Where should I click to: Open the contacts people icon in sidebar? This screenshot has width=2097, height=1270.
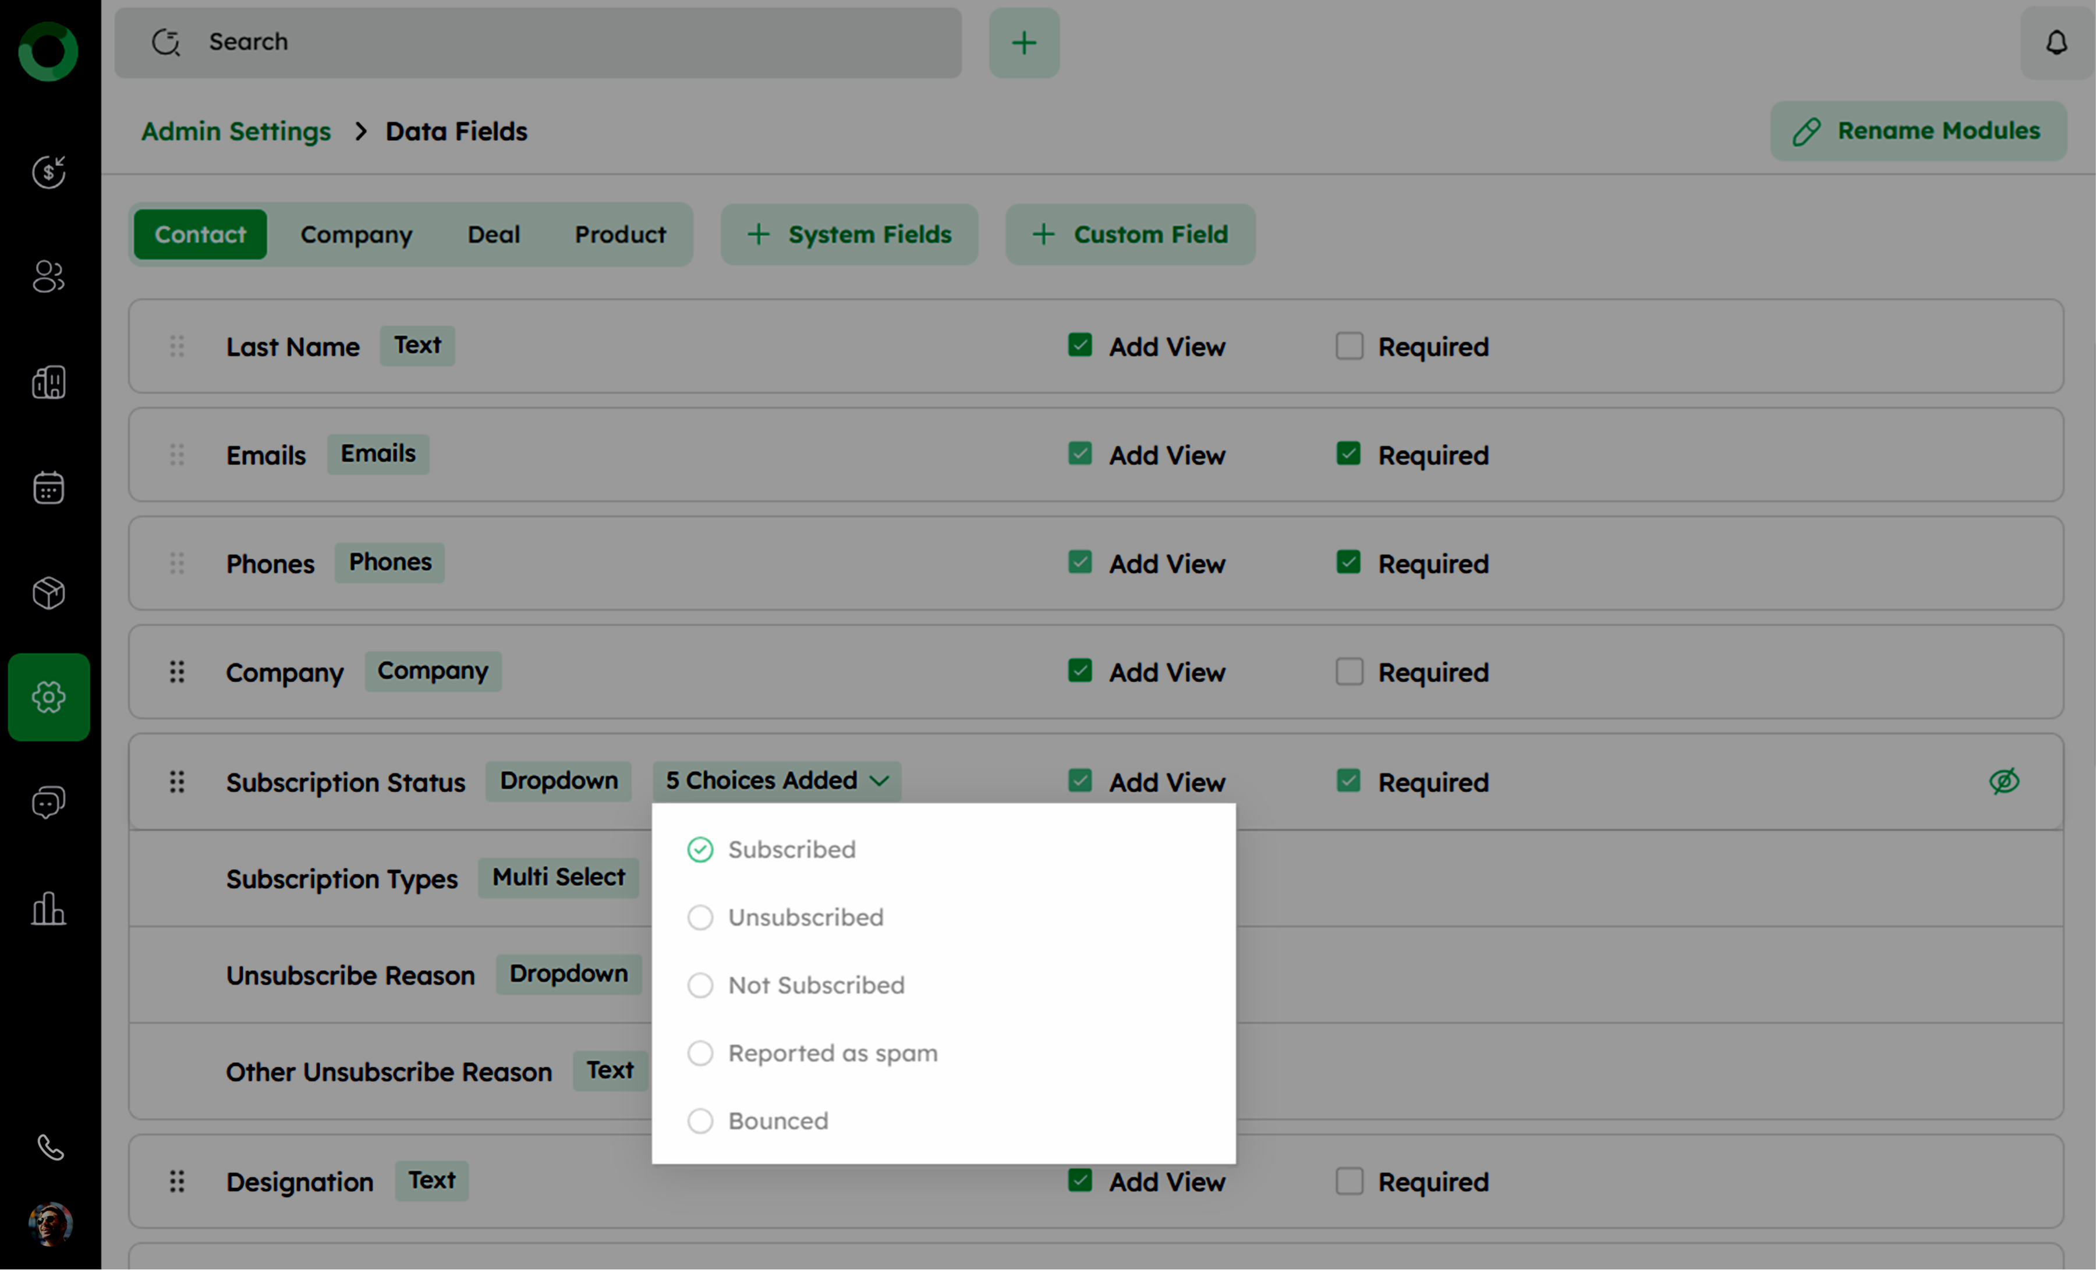48,276
